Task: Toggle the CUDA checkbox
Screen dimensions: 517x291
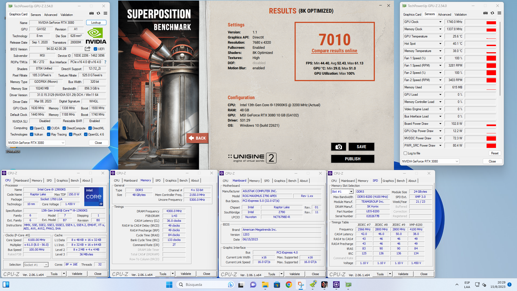Action: [x=49, y=128]
